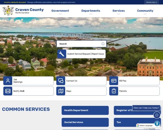Click the Notify Me envelope icon

tap(8, 91)
